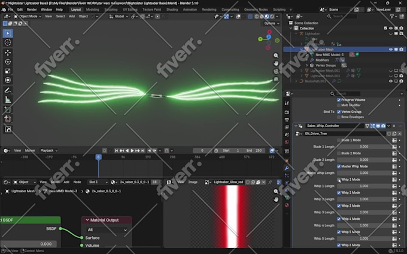Open the node editor Node menu
Screen dimensions: 407x254
click(x=77, y=182)
